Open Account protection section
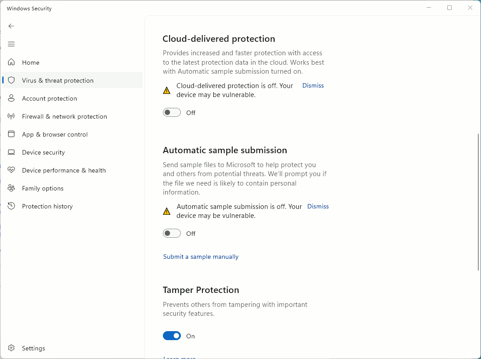 click(x=72, y=98)
